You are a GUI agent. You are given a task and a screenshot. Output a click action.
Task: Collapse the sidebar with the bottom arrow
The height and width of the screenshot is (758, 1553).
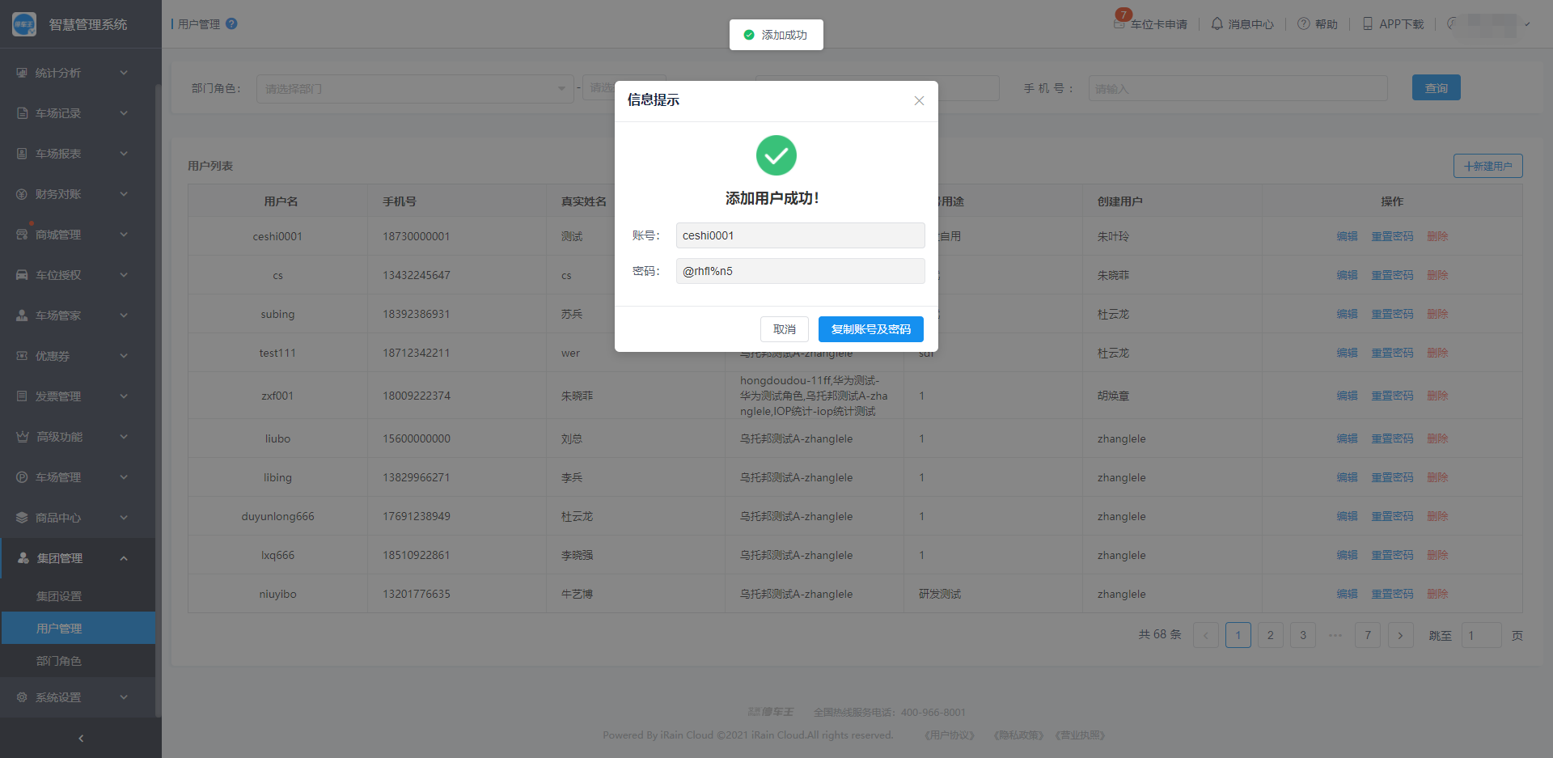point(80,739)
